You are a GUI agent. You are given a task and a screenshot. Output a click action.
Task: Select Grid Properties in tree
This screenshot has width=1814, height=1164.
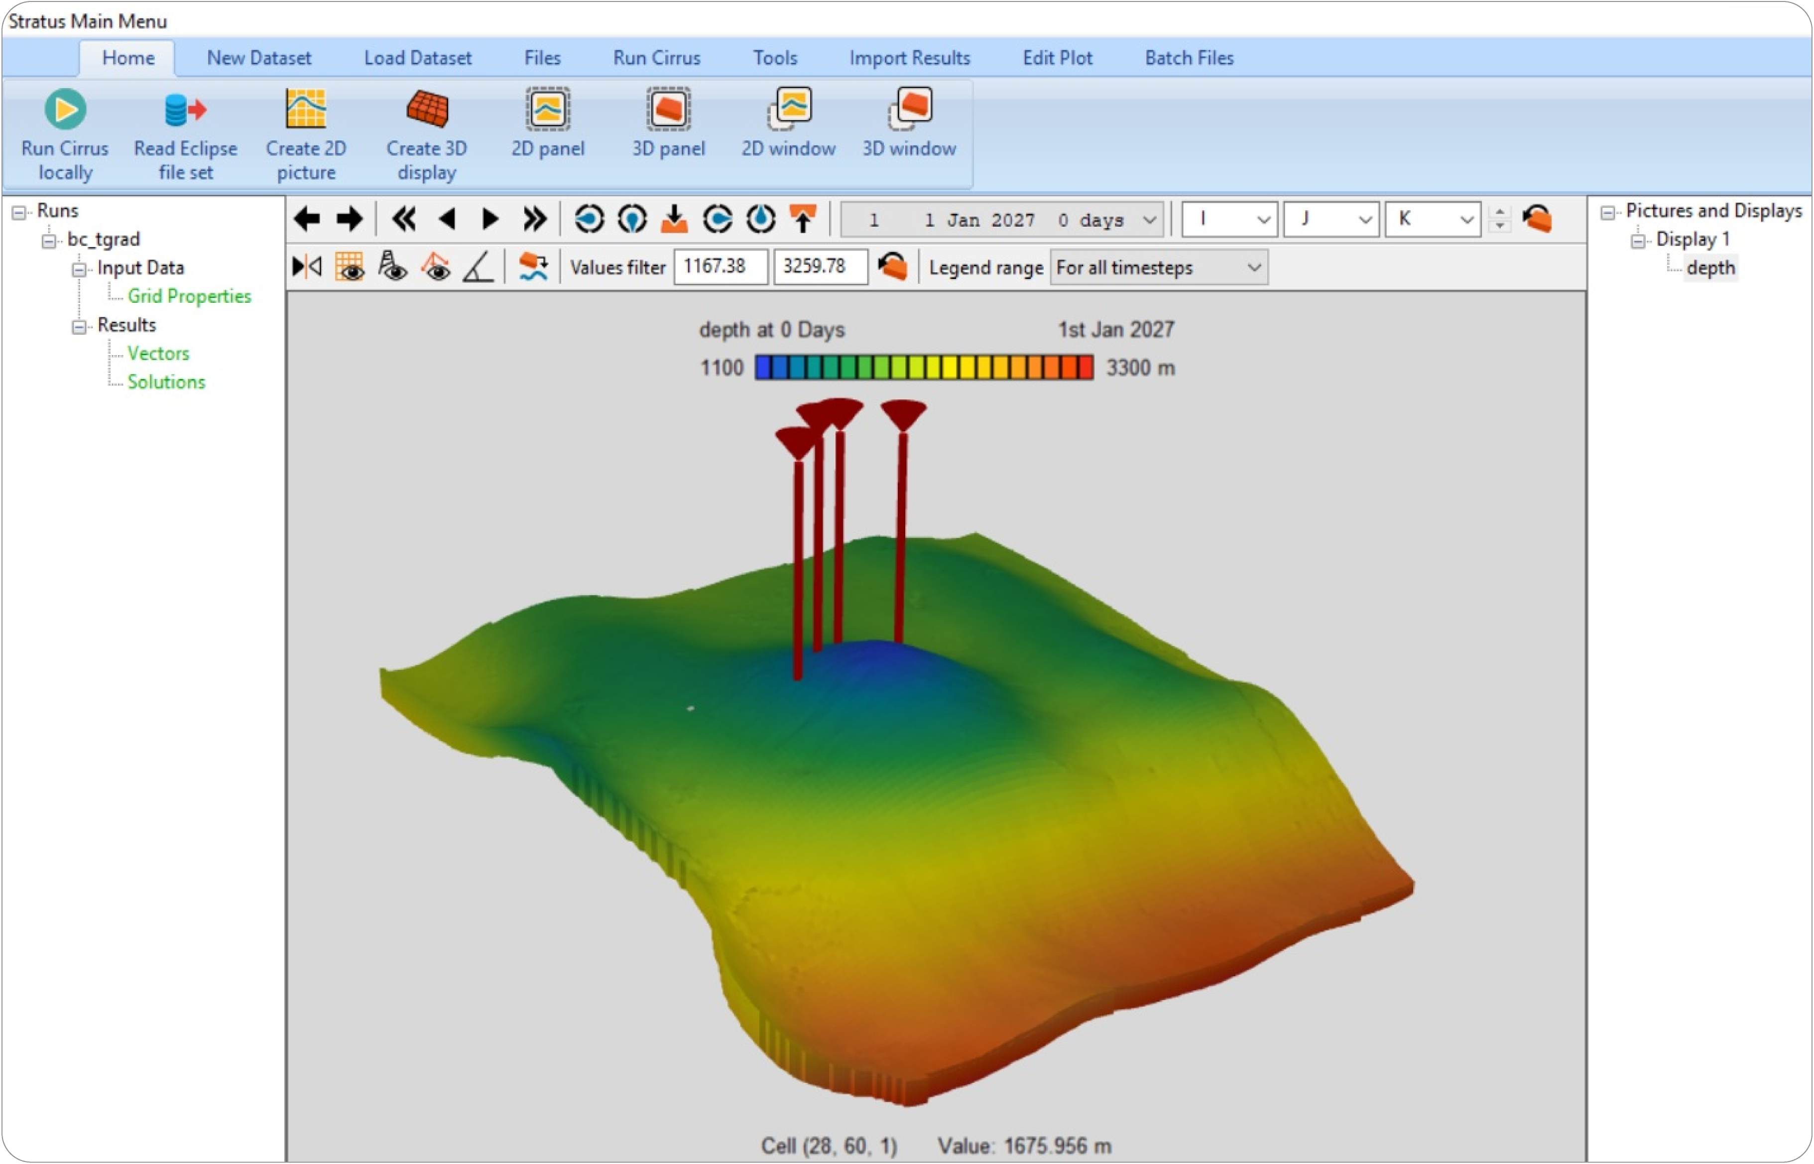pos(189,296)
